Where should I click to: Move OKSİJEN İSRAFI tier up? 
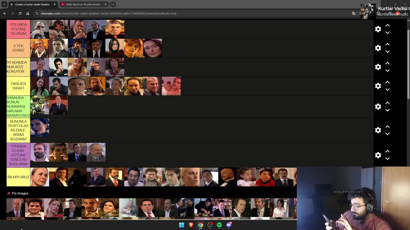[387, 82]
